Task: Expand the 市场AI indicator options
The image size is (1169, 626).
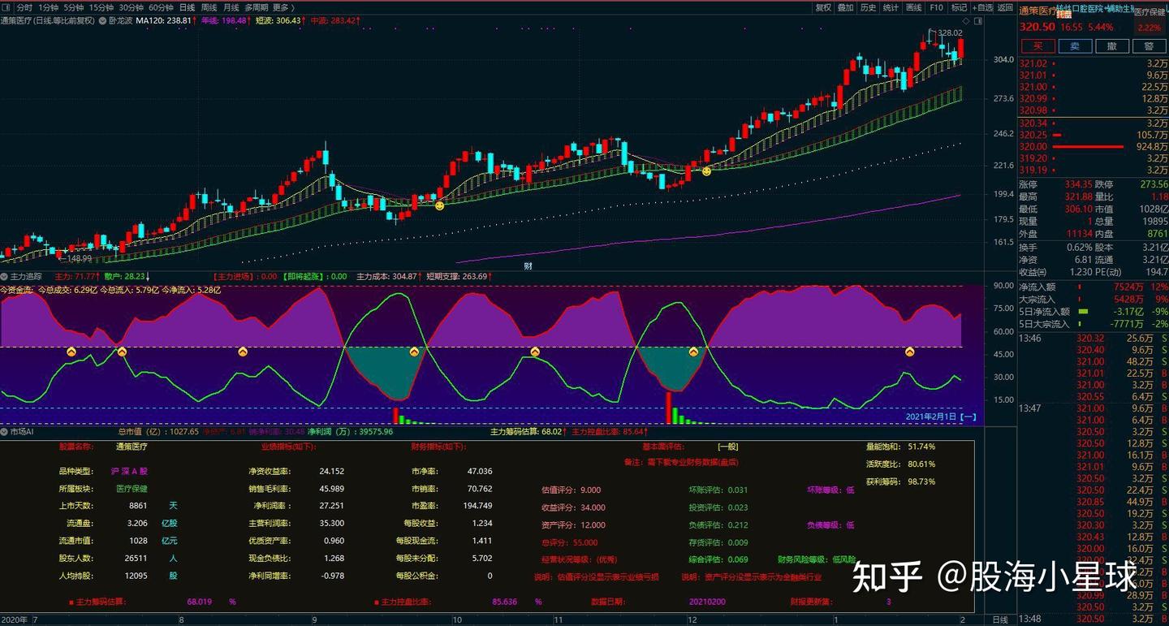Action: point(5,432)
